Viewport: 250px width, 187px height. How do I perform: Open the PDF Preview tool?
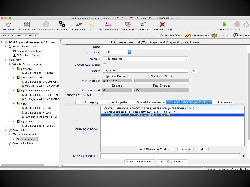(x=128, y=26)
